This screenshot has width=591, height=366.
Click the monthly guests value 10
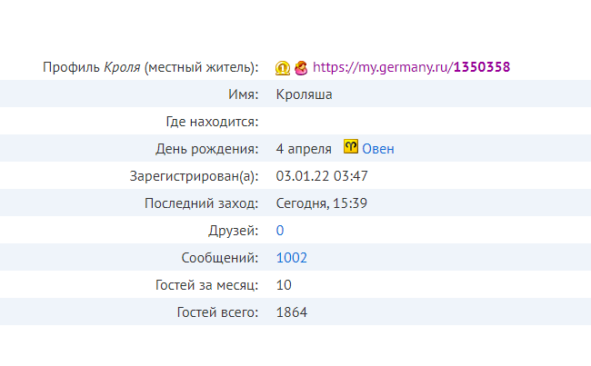tap(284, 285)
